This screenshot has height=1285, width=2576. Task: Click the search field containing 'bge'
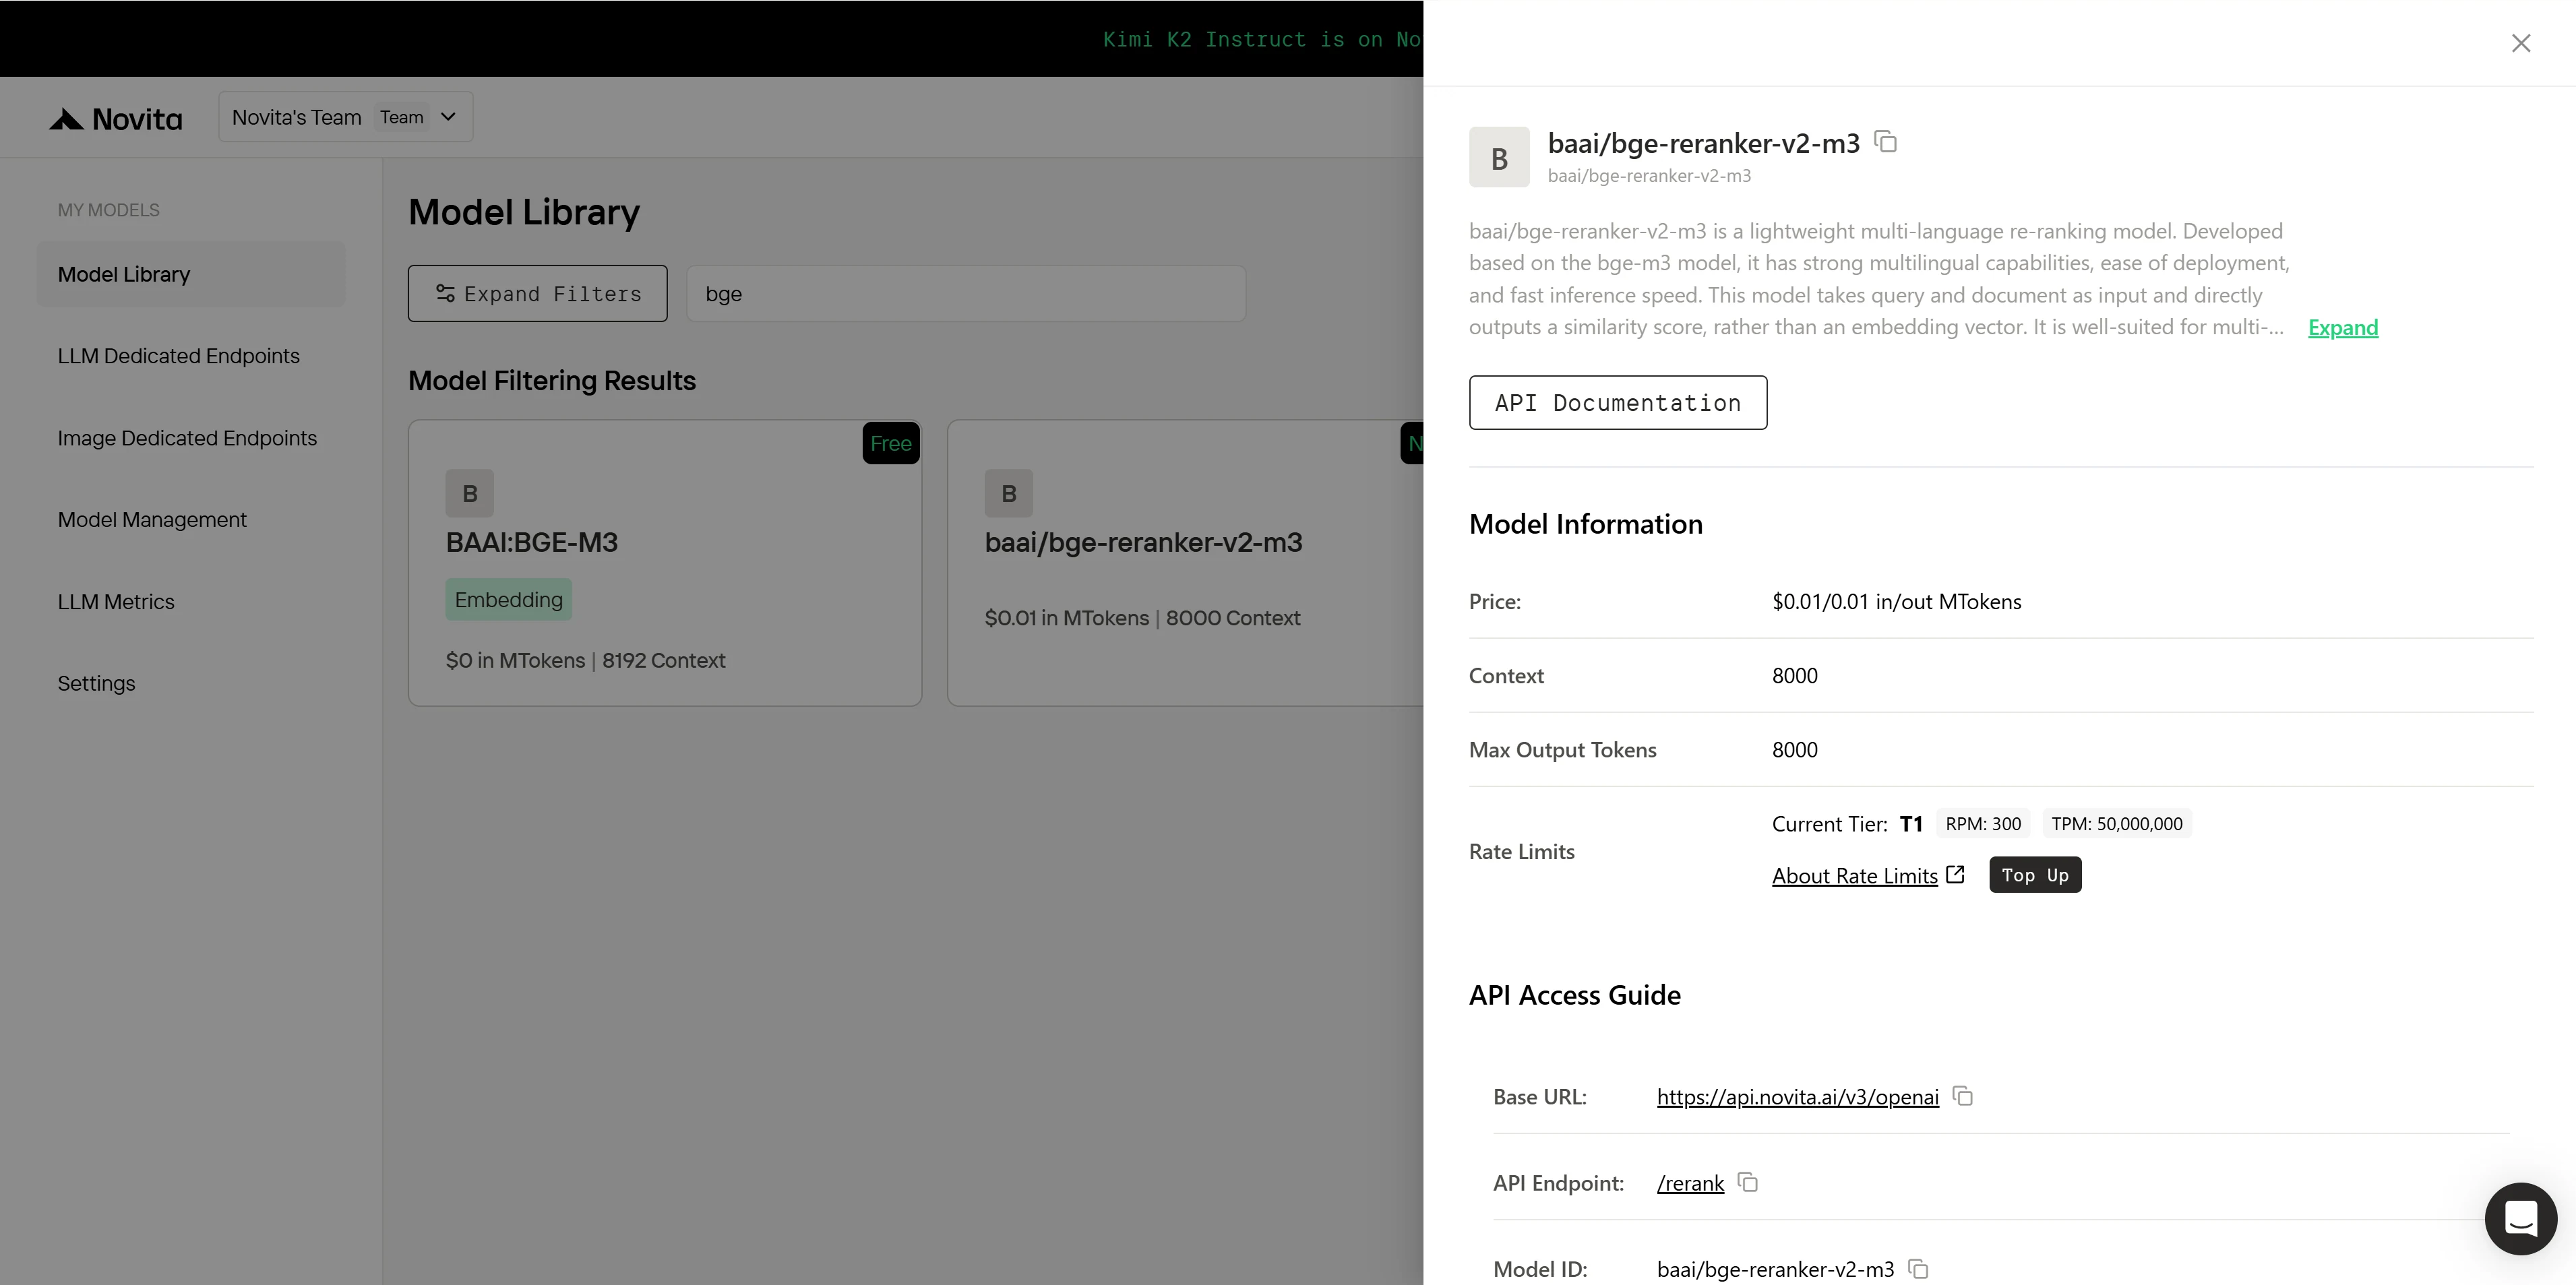966,293
